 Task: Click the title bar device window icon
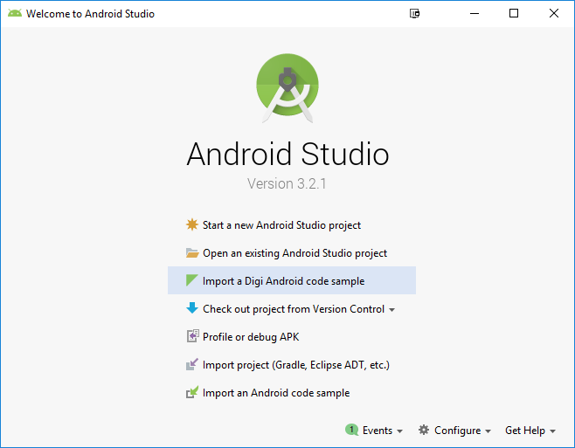414,14
